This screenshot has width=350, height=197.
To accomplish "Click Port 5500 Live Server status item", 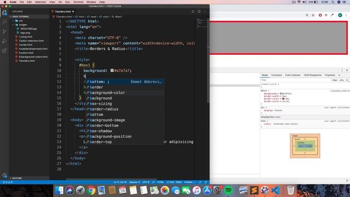I will 174,182.
